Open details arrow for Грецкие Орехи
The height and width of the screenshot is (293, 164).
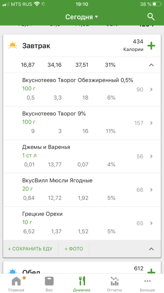point(152,223)
